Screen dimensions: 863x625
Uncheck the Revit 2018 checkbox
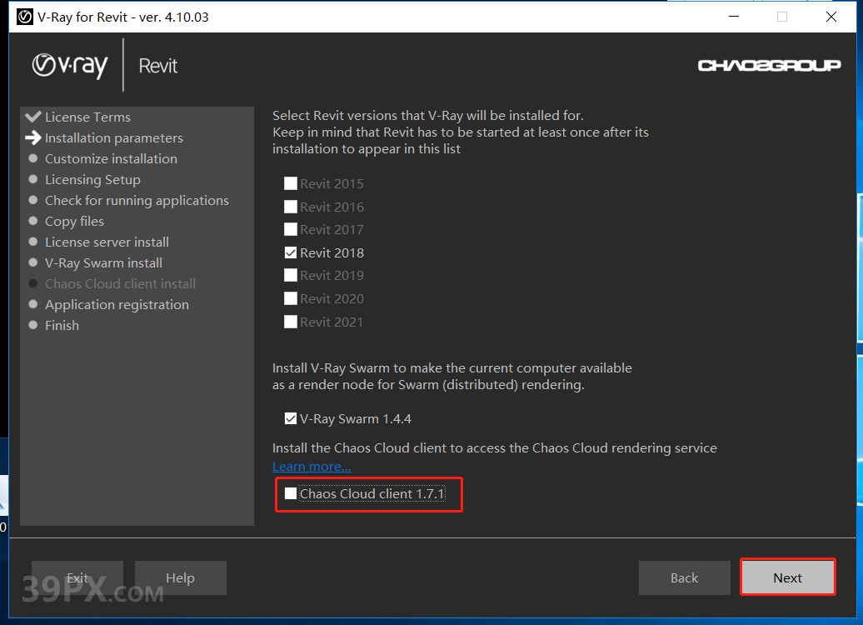coord(291,252)
